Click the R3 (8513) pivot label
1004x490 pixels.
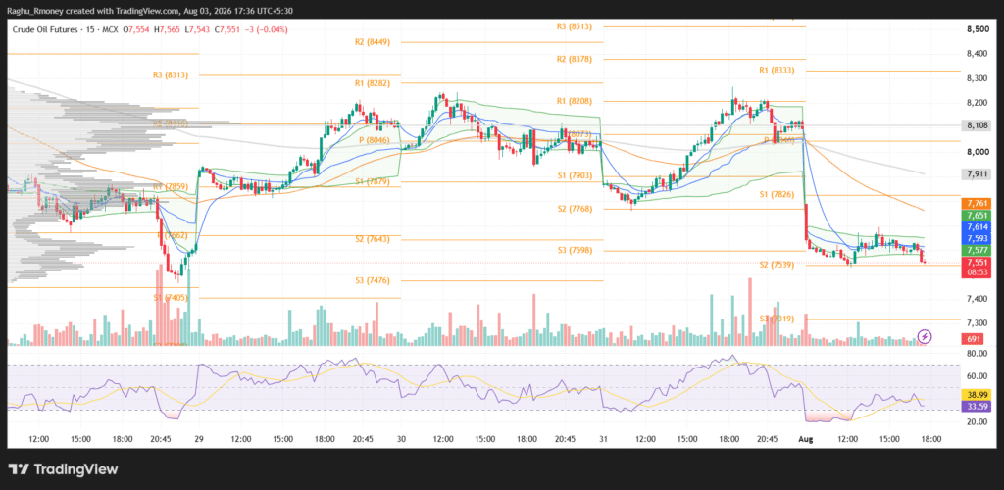tap(574, 26)
